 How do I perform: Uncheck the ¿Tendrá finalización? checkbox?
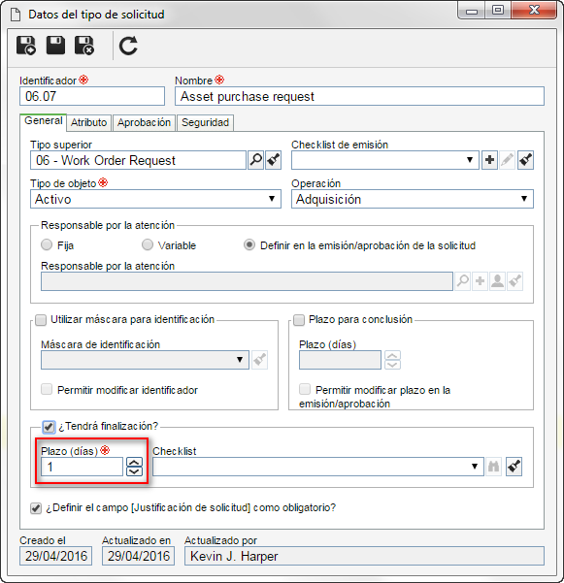(x=49, y=427)
